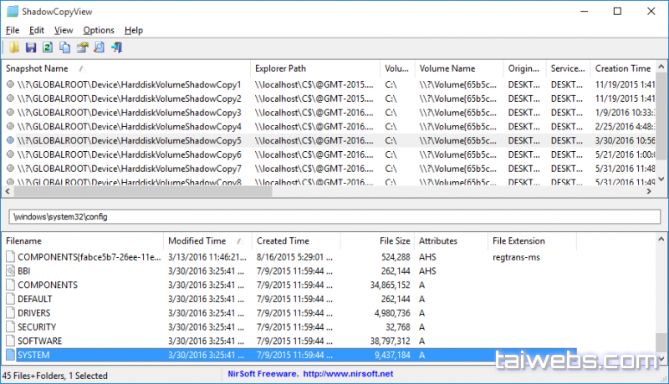Sort snapshots by Snapshot Name column
Screen dimensions: 669x384
click(x=38, y=68)
